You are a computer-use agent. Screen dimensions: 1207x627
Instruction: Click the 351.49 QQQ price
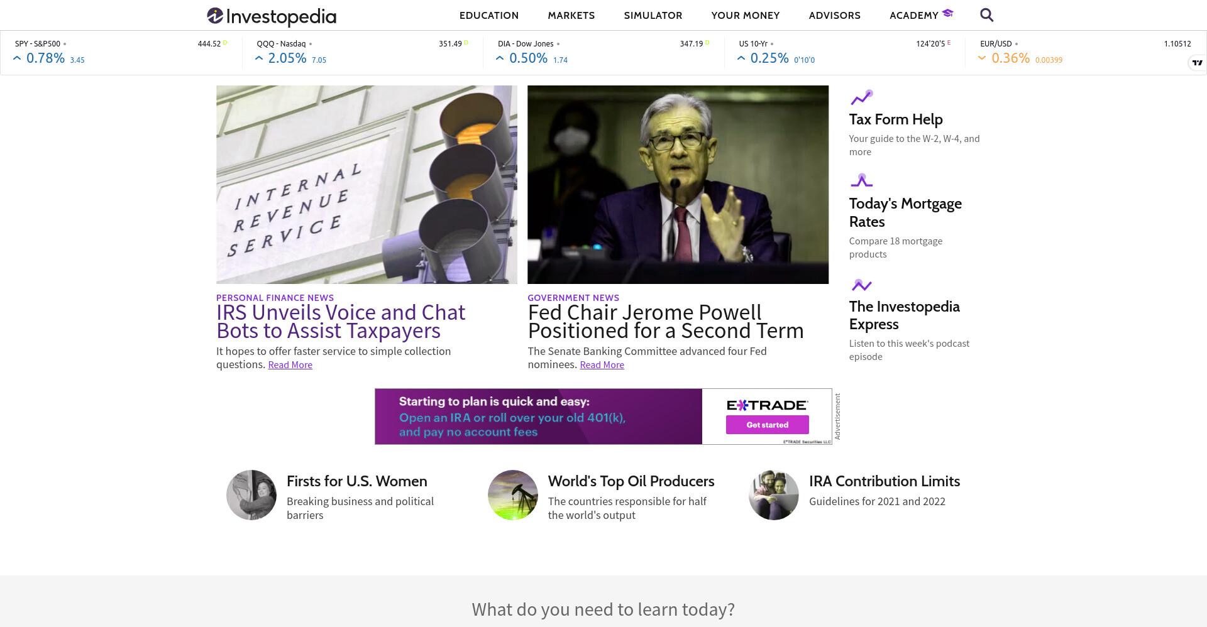point(450,44)
